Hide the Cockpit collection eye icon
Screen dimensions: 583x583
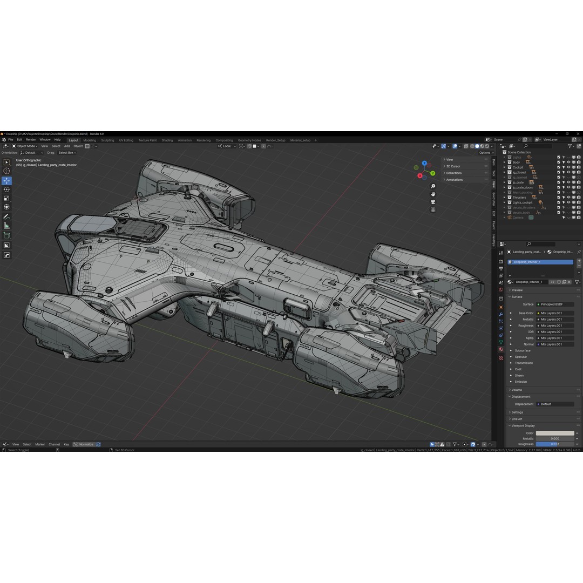pyautogui.click(x=568, y=167)
